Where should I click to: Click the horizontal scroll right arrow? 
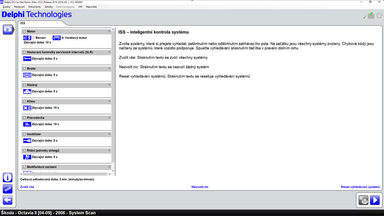coord(110,174)
